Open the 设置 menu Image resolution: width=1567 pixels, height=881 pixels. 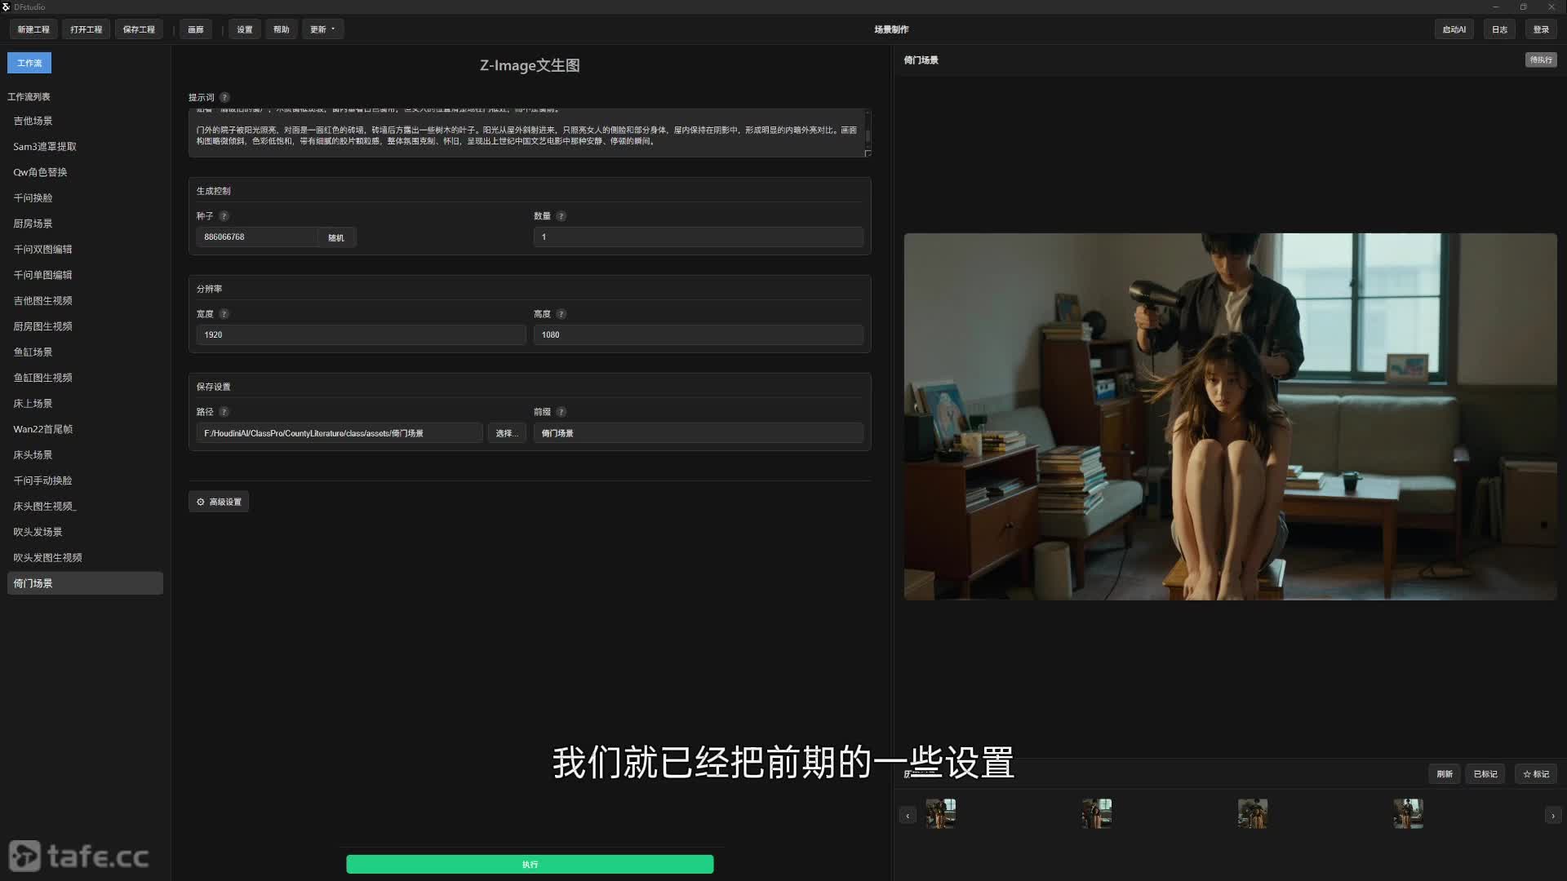coord(245,29)
